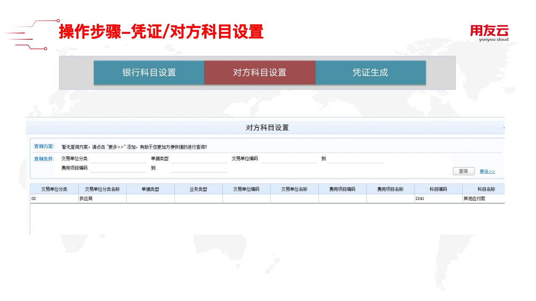Click the 费用项目名称 column header
The height and width of the screenshot is (301, 536).
pos(391,189)
